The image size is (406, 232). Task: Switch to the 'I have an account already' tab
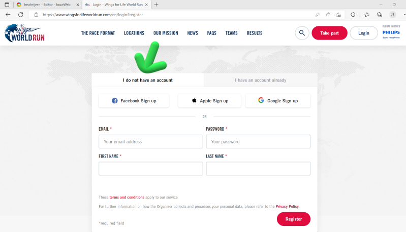click(260, 80)
